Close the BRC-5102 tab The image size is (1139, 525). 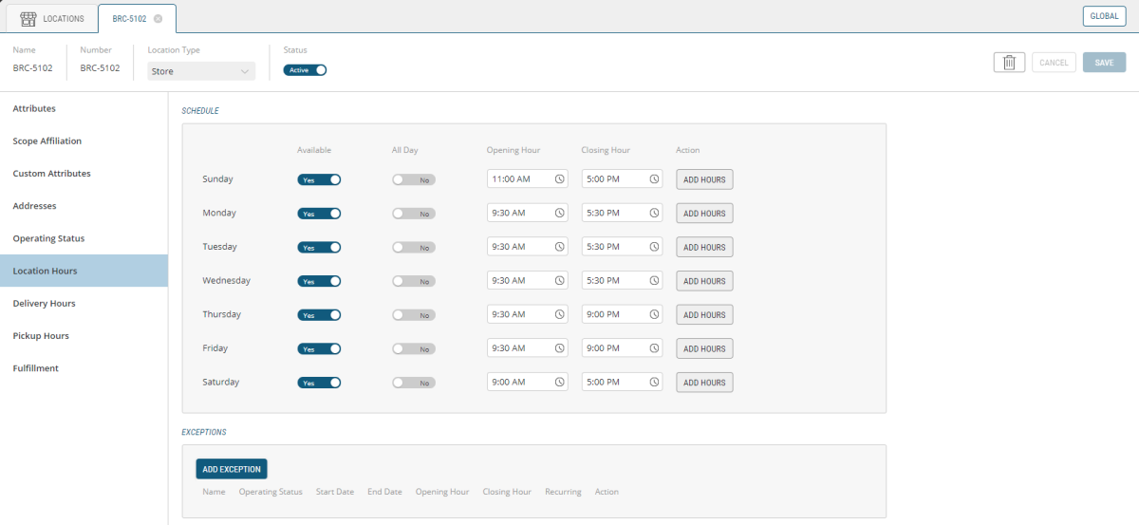[158, 19]
